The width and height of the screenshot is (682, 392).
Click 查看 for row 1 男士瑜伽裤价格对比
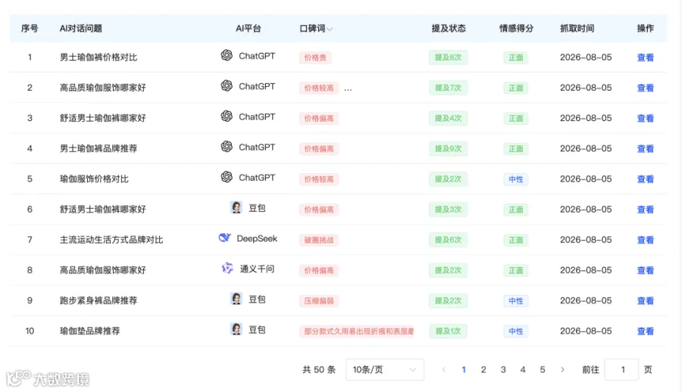(646, 58)
